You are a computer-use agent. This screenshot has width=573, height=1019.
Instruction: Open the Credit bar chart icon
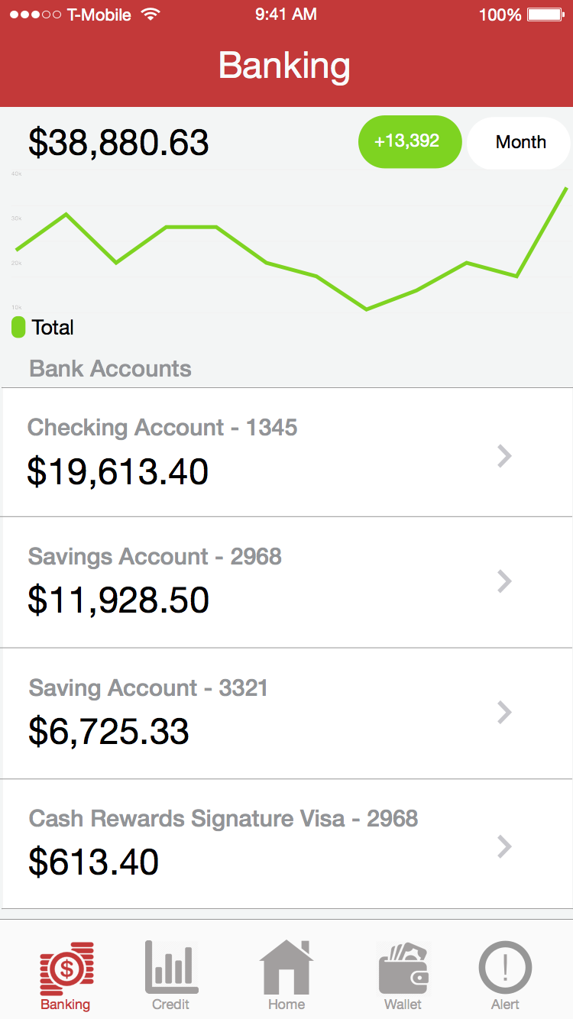(171, 967)
